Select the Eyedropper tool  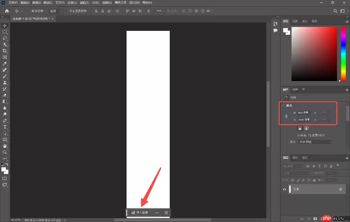[x=5, y=63]
